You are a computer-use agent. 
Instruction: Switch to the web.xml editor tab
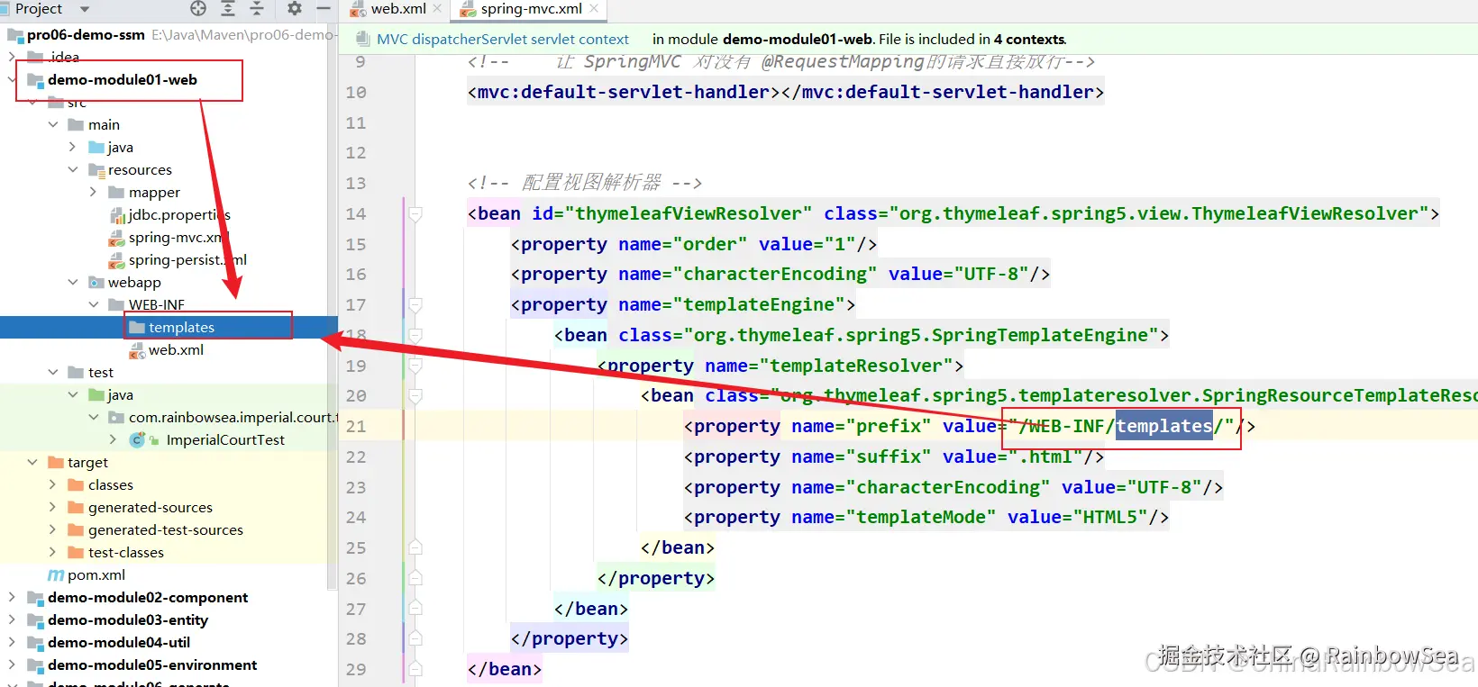click(x=398, y=9)
